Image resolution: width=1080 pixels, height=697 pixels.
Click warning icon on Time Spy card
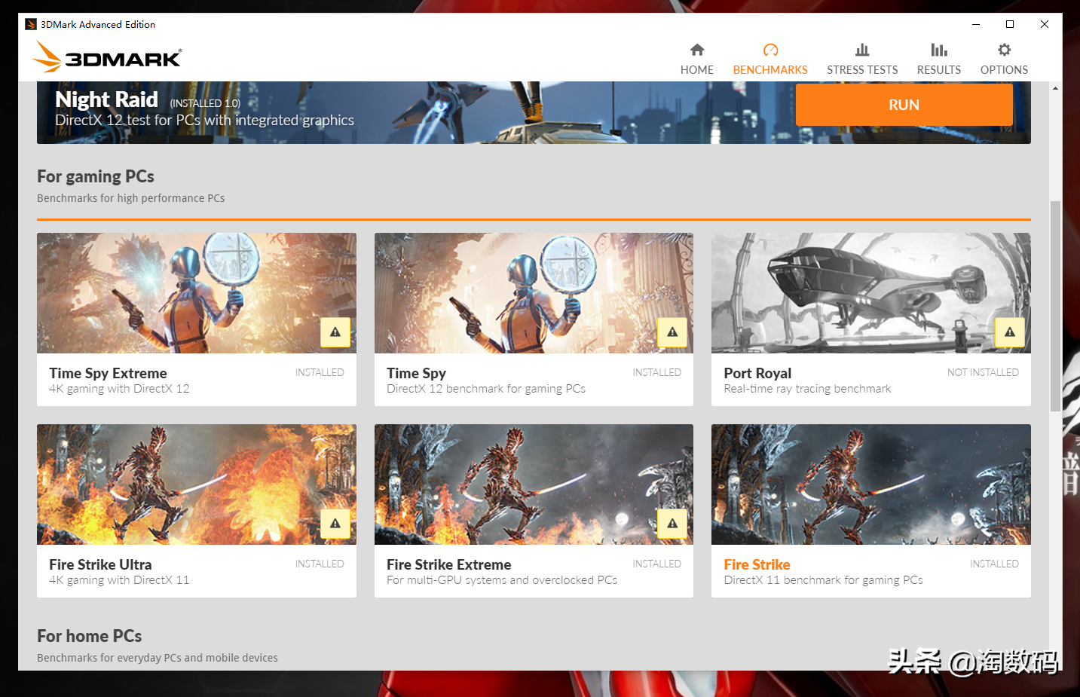pos(672,332)
